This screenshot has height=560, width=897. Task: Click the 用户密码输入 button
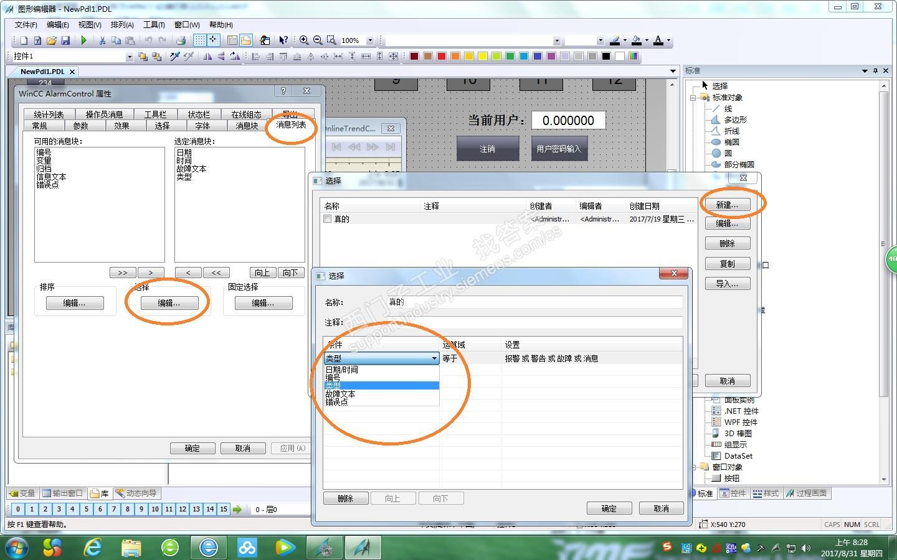[x=559, y=149]
